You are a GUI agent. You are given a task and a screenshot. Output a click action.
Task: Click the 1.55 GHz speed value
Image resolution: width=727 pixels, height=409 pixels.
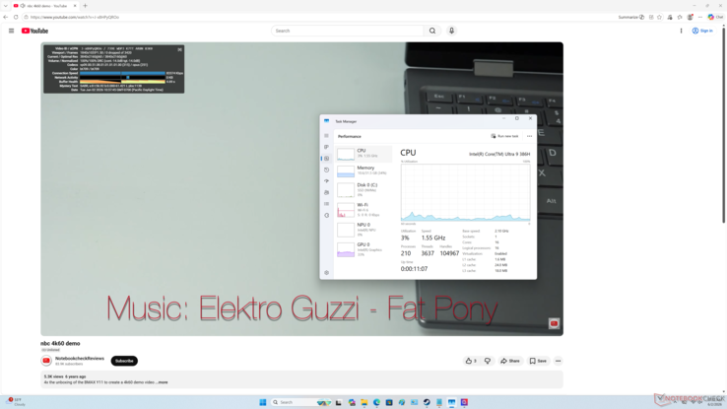pyautogui.click(x=433, y=238)
